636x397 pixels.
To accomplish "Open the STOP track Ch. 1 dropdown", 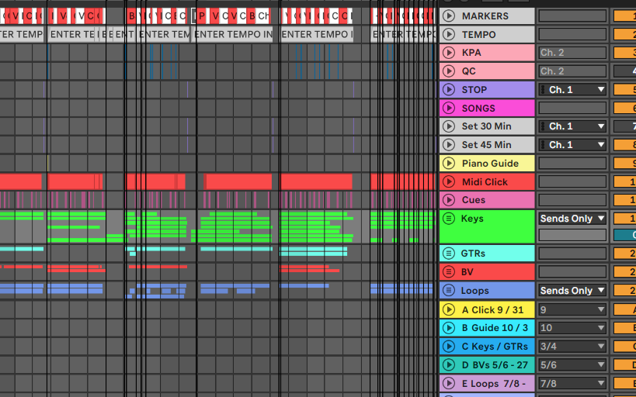I will [572, 89].
